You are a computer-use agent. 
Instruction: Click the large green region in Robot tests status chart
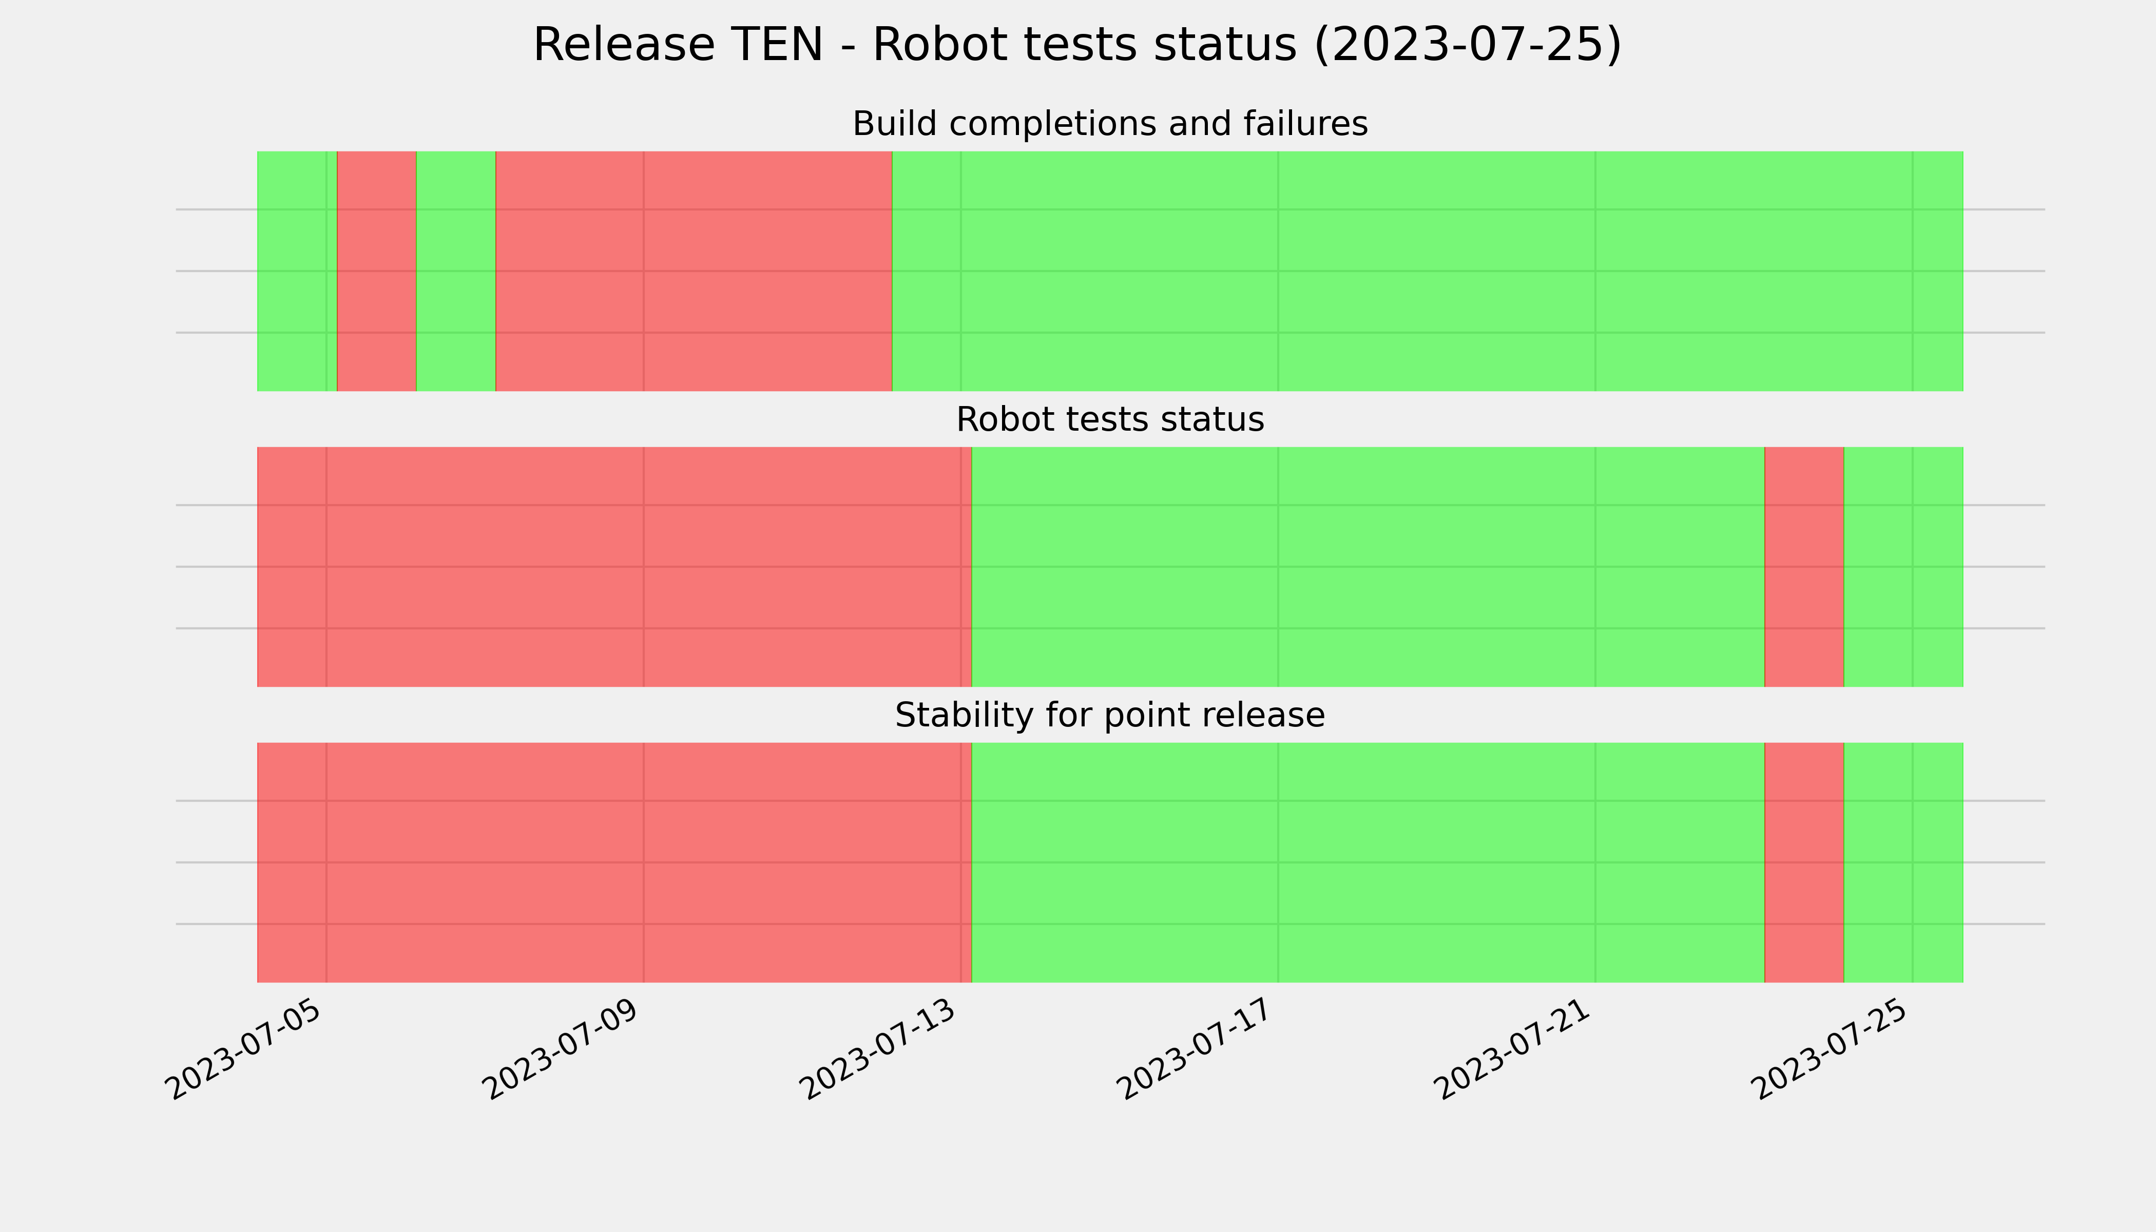point(1368,567)
